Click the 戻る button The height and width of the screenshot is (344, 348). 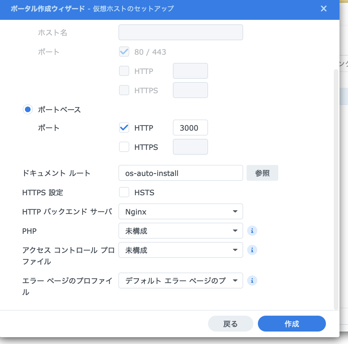[230, 324]
